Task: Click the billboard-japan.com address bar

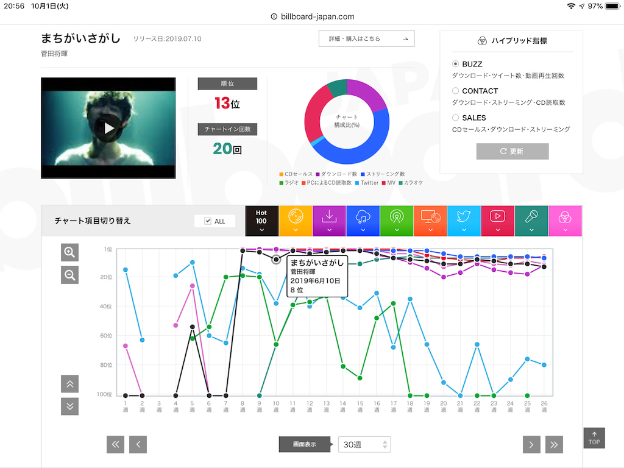Action: (x=313, y=16)
